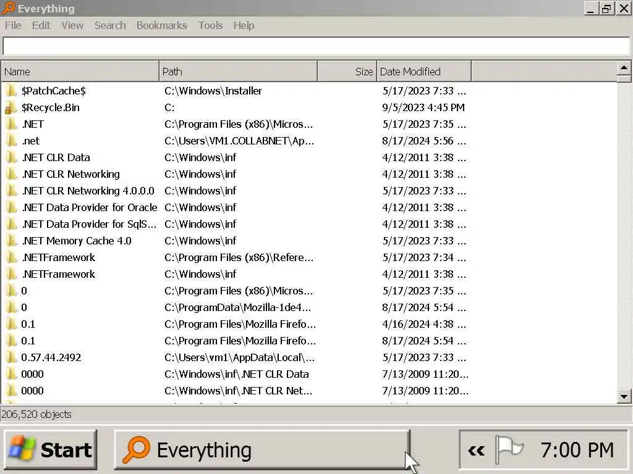Select .NET CLR Data name text

(56, 157)
